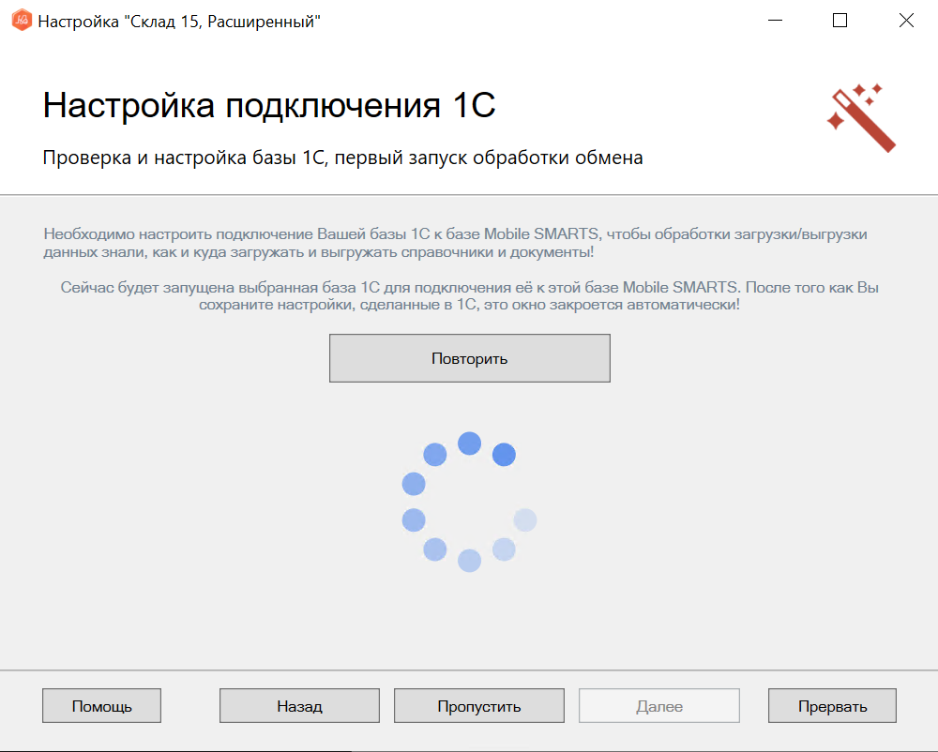Open help with the Помощь button
Image resolution: width=938 pixels, height=752 pixels.
point(101,706)
